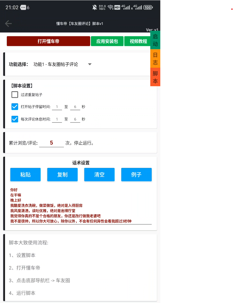Viewport: 233px width, 303px height.
Task: Open the 功能选择 dropdown
Action: [x=62, y=64]
